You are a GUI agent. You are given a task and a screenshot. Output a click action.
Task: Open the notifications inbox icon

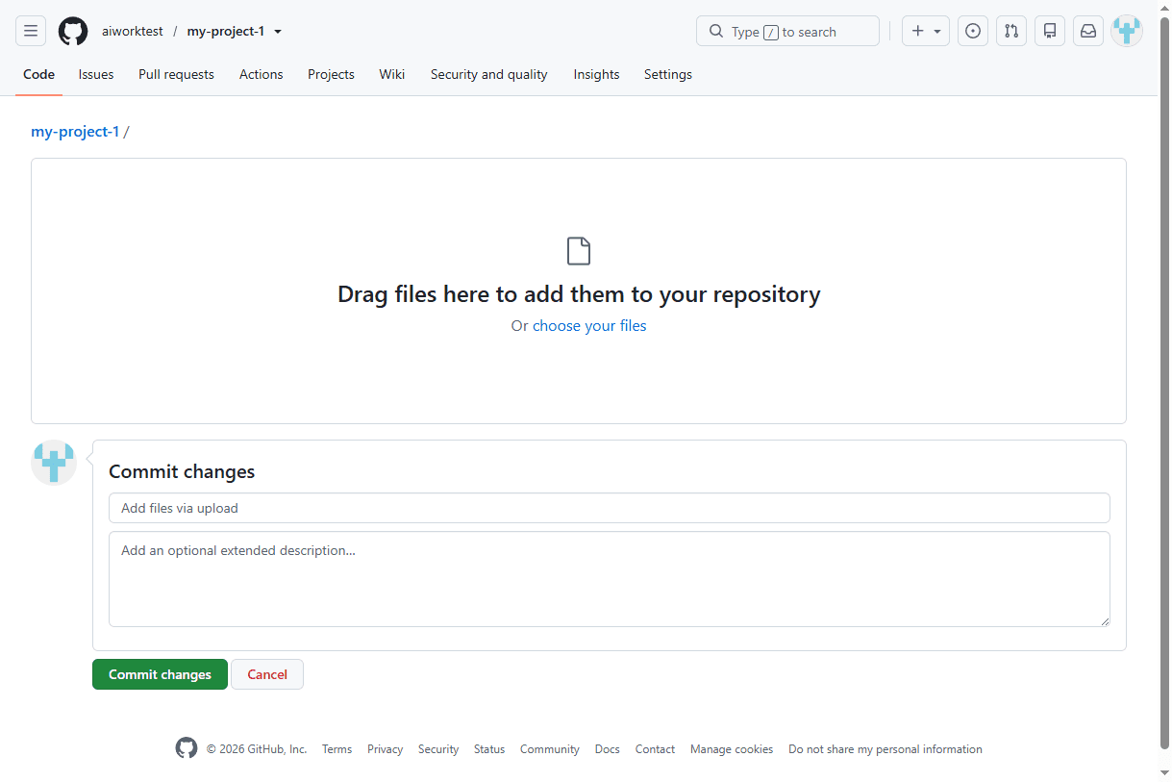coord(1088,31)
